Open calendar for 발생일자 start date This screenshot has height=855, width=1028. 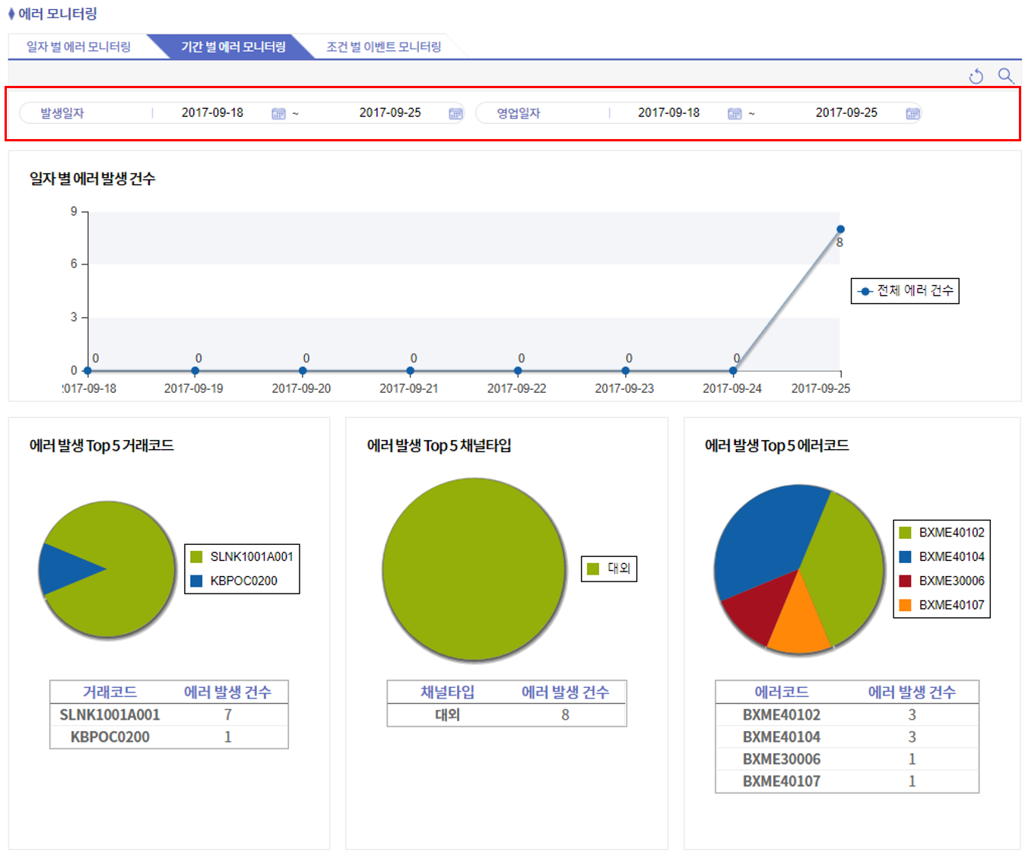(x=278, y=113)
